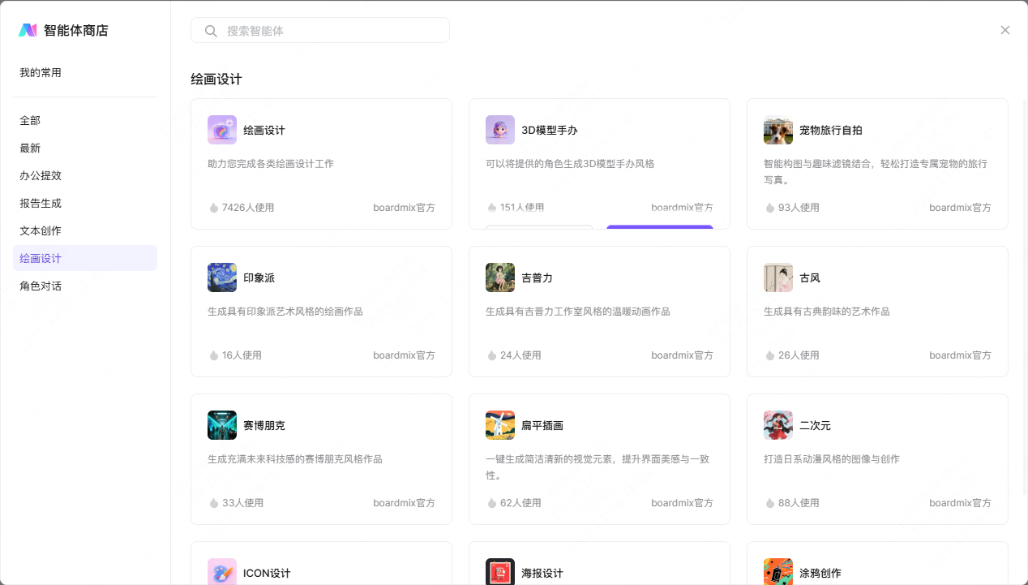Select the 角色对话 category
Image resolution: width=1028 pixels, height=585 pixels.
point(85,286)
